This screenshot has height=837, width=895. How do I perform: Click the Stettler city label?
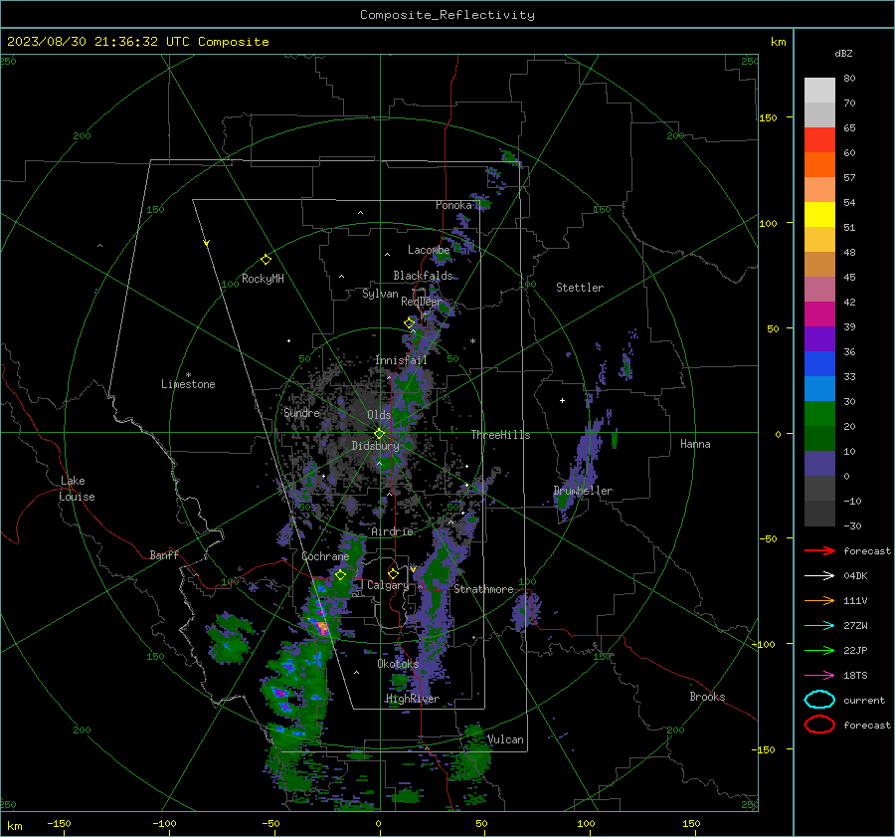pyautogui.click(x=580, y=288)
